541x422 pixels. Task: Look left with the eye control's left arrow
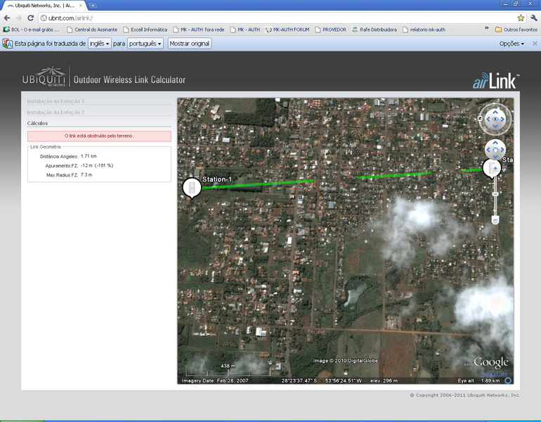coord(488,119)
